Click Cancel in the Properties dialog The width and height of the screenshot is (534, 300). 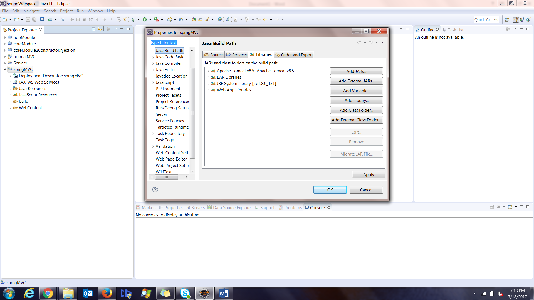click(x=366, y=190)
